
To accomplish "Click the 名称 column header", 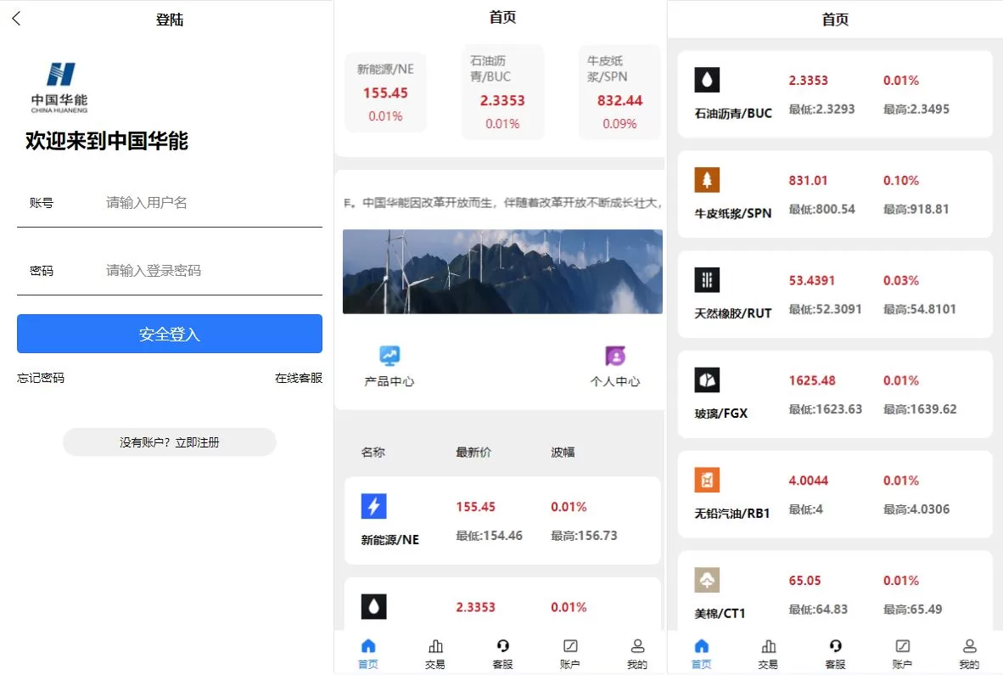I will [x=373, y=452].
